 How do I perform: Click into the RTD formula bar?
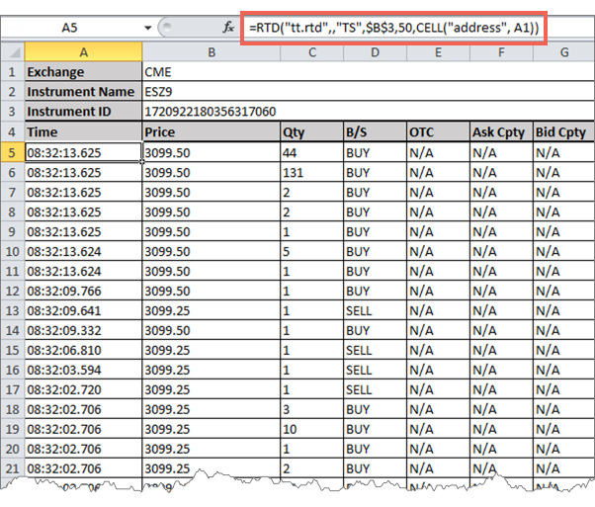click(395, 29)
